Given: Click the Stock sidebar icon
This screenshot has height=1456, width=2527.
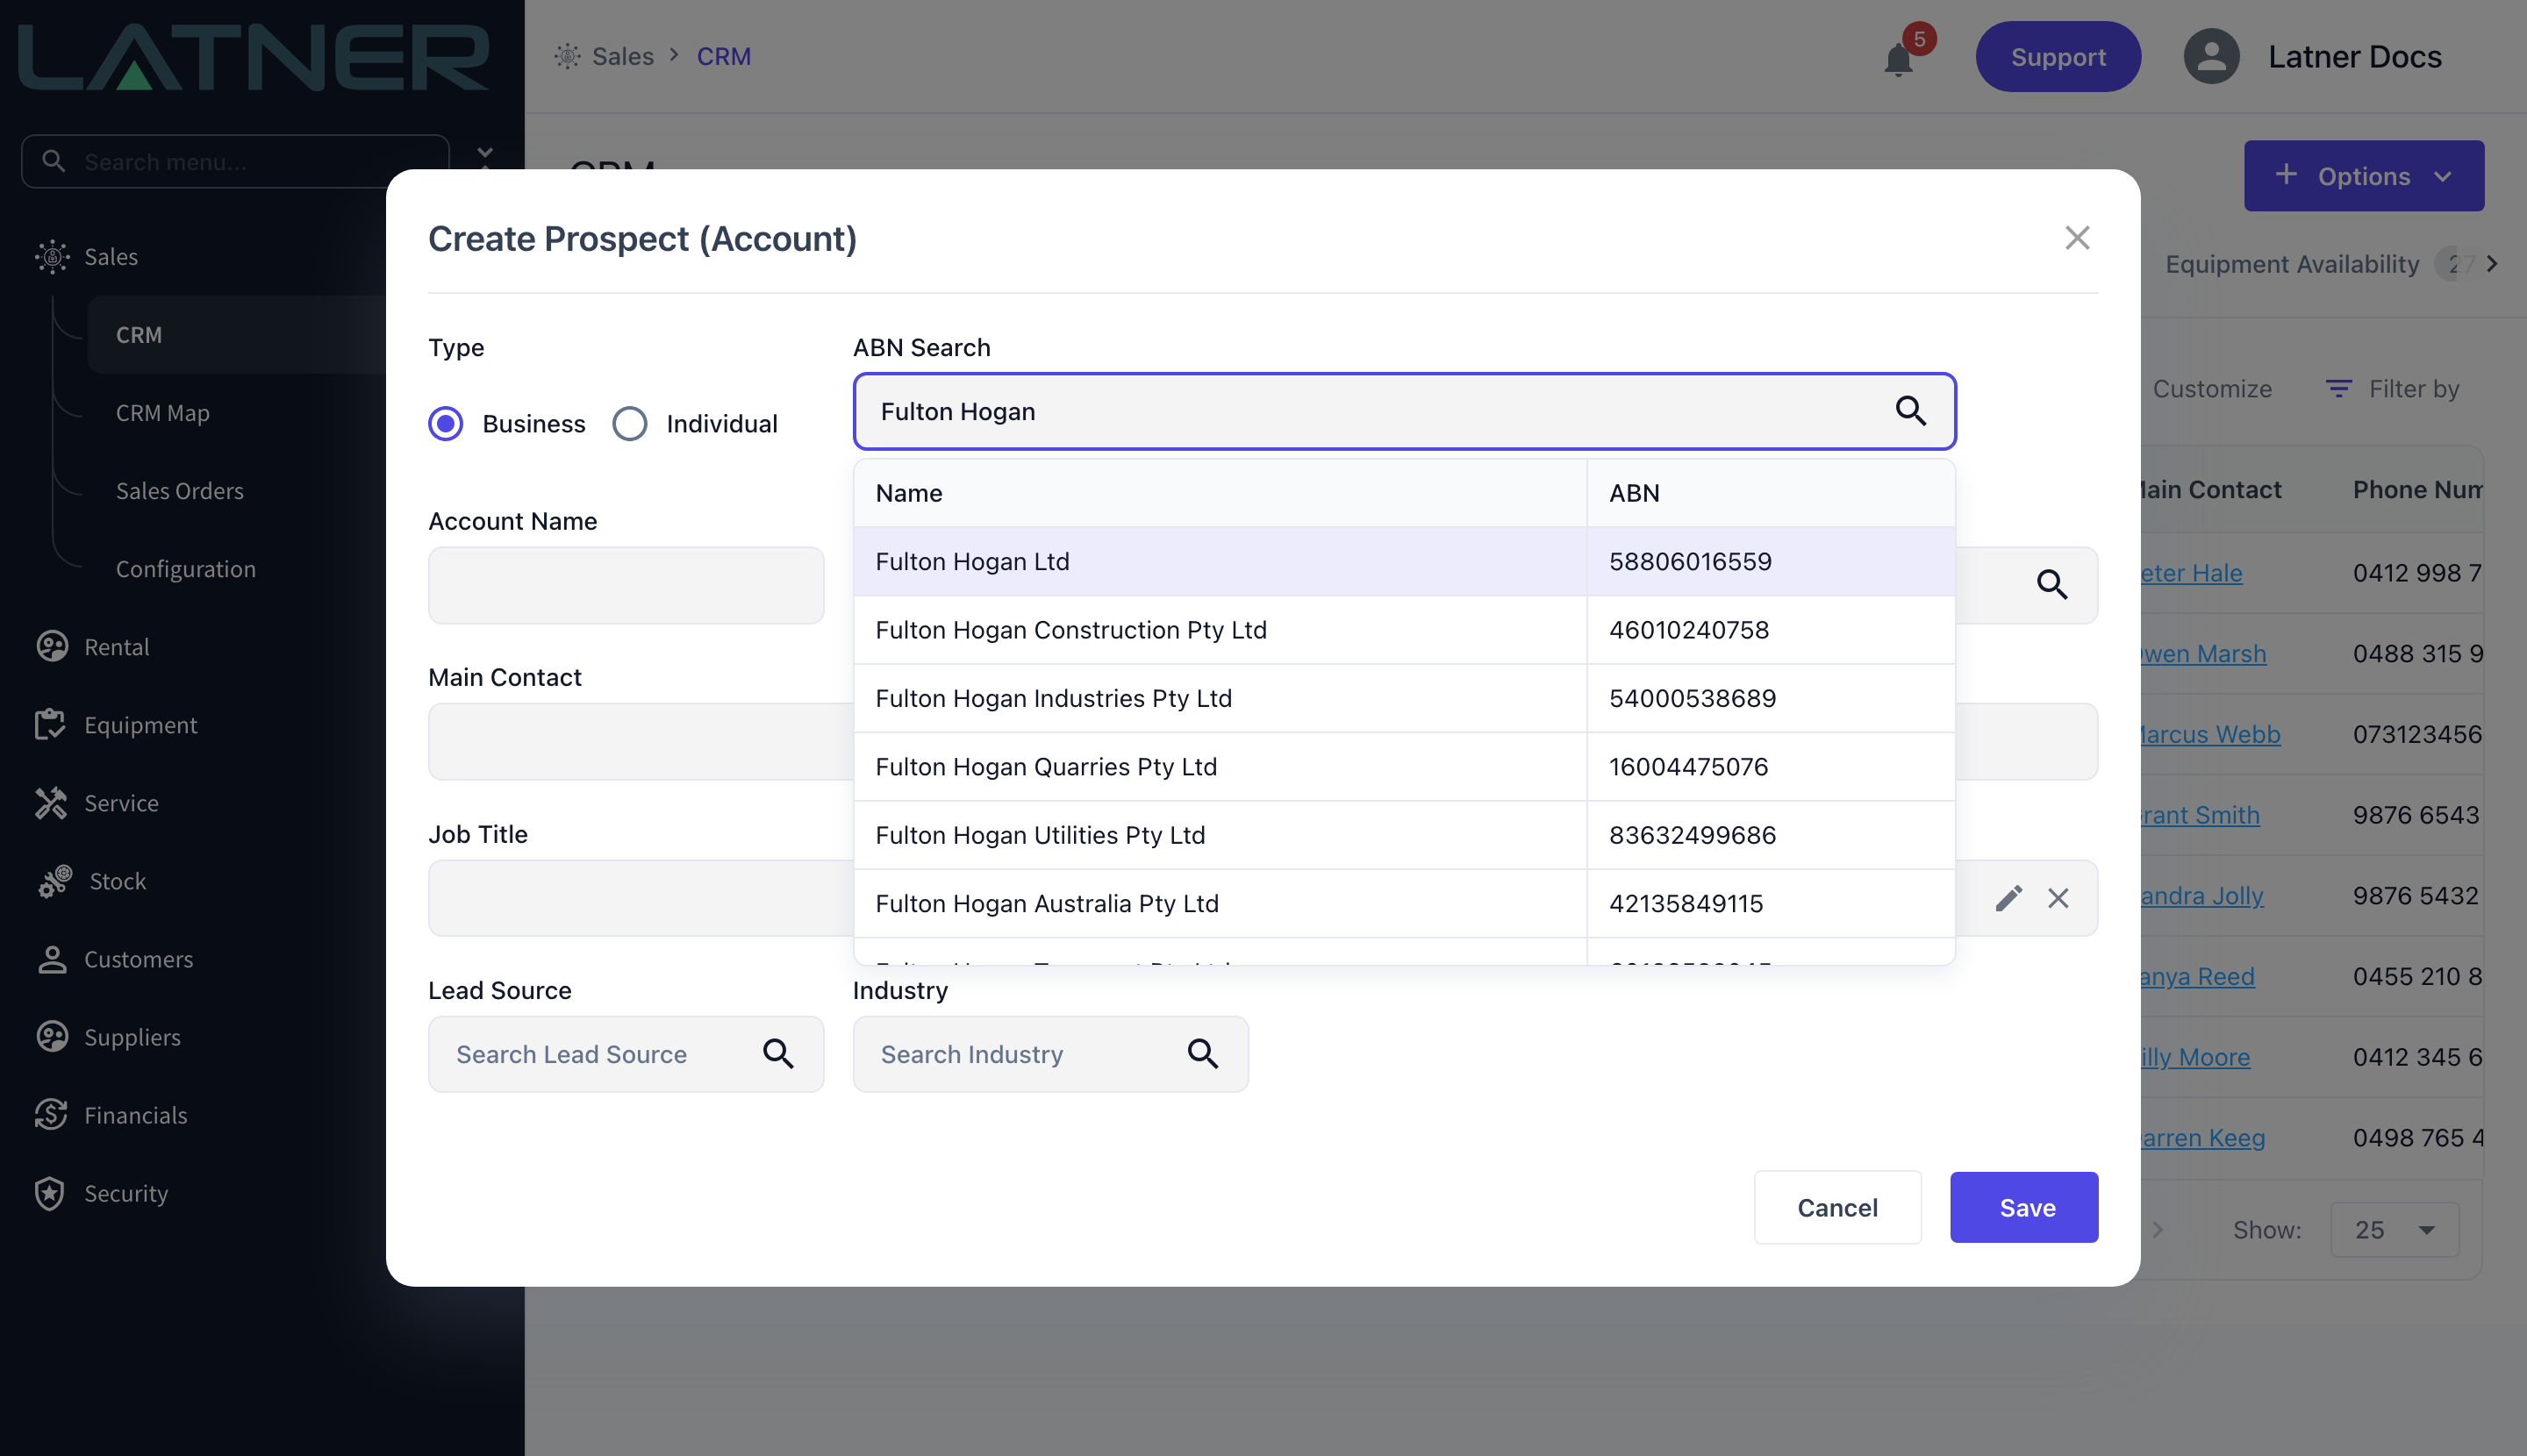Looking at the screenshot, I should click(x=55, y=881).
